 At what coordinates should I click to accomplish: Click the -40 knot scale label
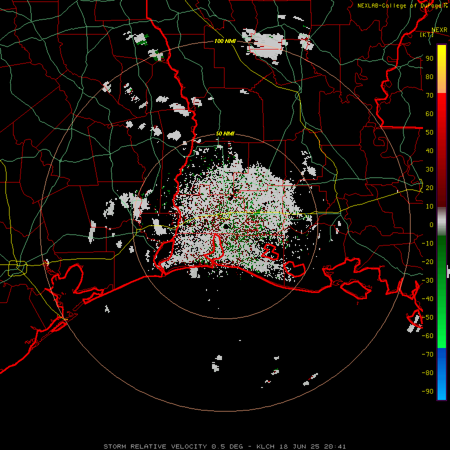[x=427, y=299]
